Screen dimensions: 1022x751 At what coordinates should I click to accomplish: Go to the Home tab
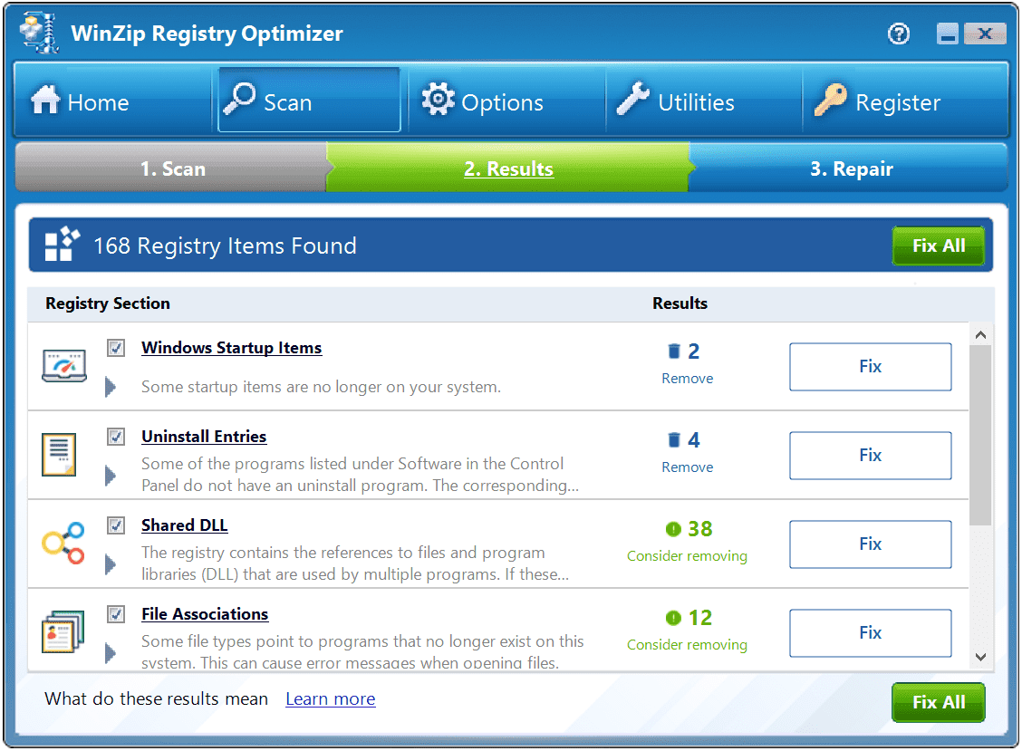coord(112,101)
